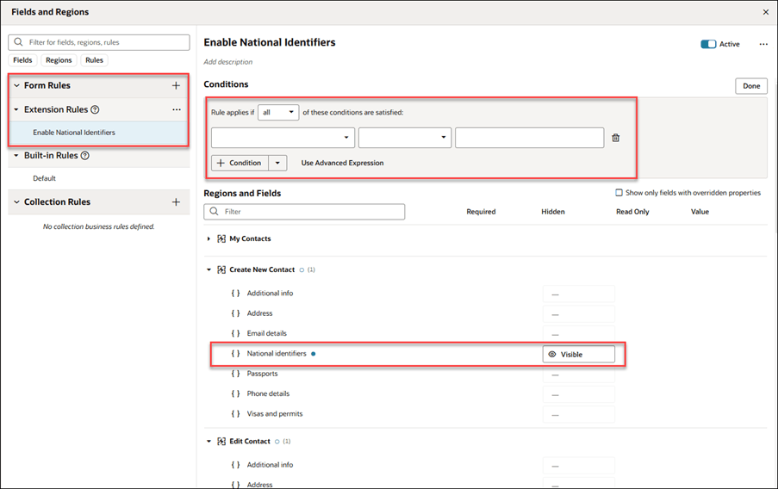Viewport: 778px width, 489px height.
Task: Focus the filter for fields, regions, rules
Action: tap(99, 42)
